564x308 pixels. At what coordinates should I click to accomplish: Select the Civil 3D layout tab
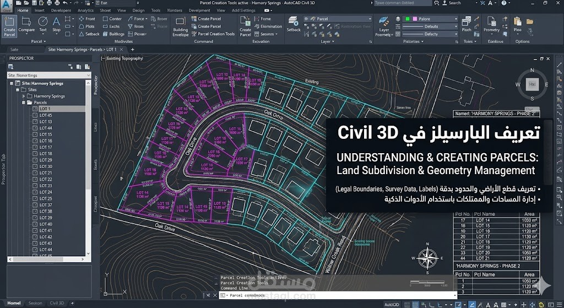coord(57,304)
